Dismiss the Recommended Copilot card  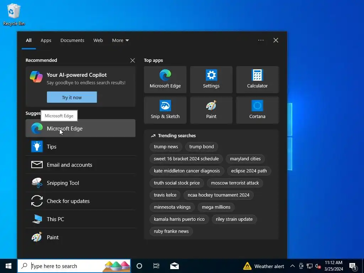[133, 60]
